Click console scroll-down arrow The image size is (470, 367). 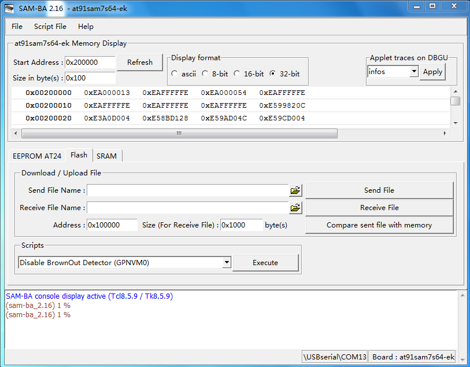tap(462, 359)
